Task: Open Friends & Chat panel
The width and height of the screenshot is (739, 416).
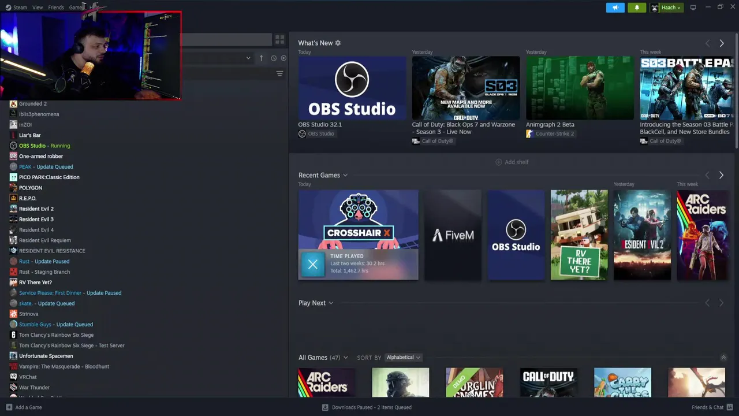Action: coord(712,407)
